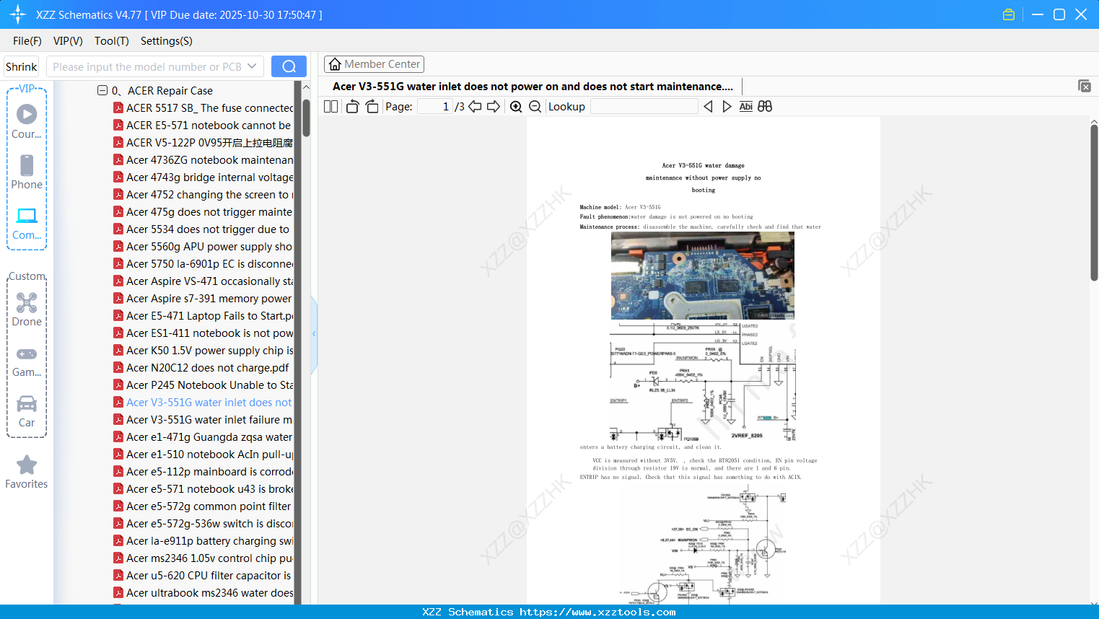The width and height of the screenshot is (1099, 619).
Task: Open Acer Aspire s7-391 memory power
Action: (x=209, y=299)
